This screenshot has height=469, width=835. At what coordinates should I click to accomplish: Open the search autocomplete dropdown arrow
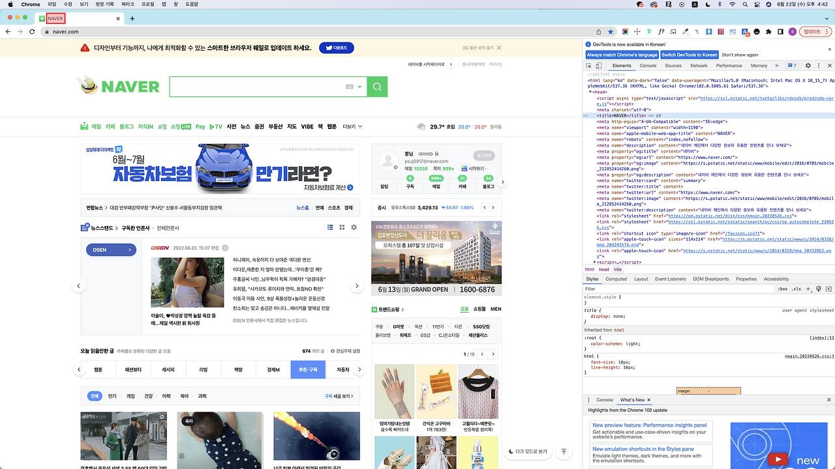(359, 87)
